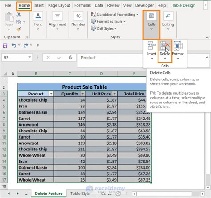This screenshot has height=198, width=211.
Task: Open the File tab
Action: point(8,5)
